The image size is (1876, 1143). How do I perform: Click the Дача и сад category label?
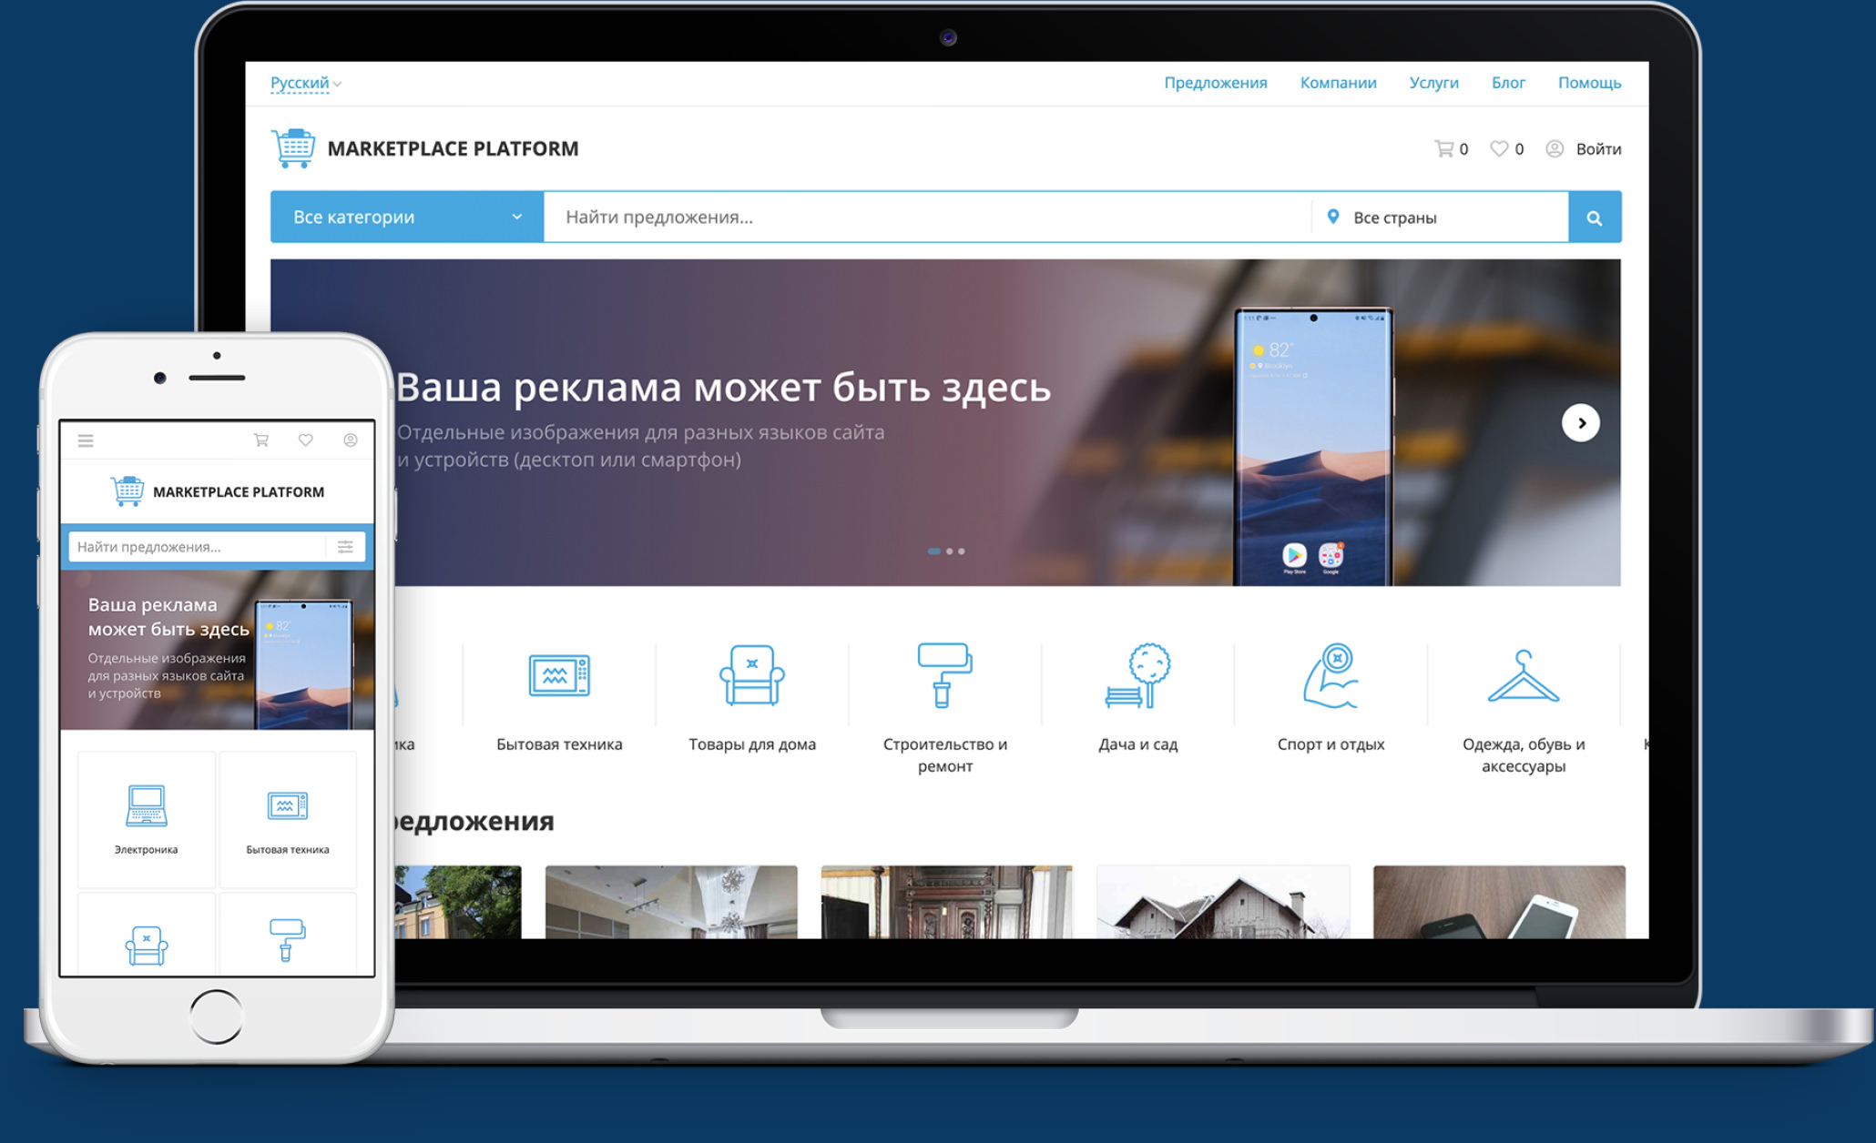[x=1137, y=744]
